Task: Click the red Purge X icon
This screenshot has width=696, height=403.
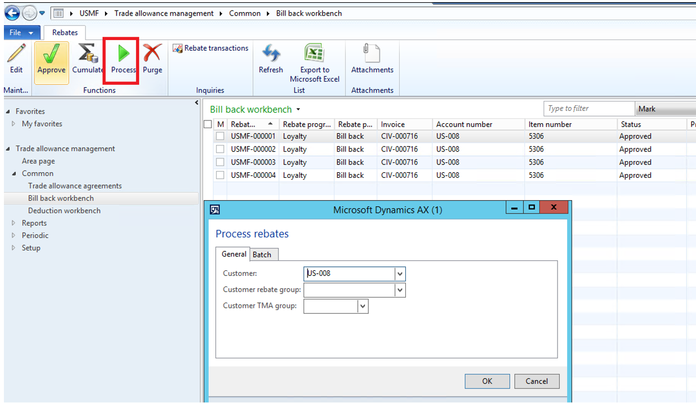Action: click(152, 55)
